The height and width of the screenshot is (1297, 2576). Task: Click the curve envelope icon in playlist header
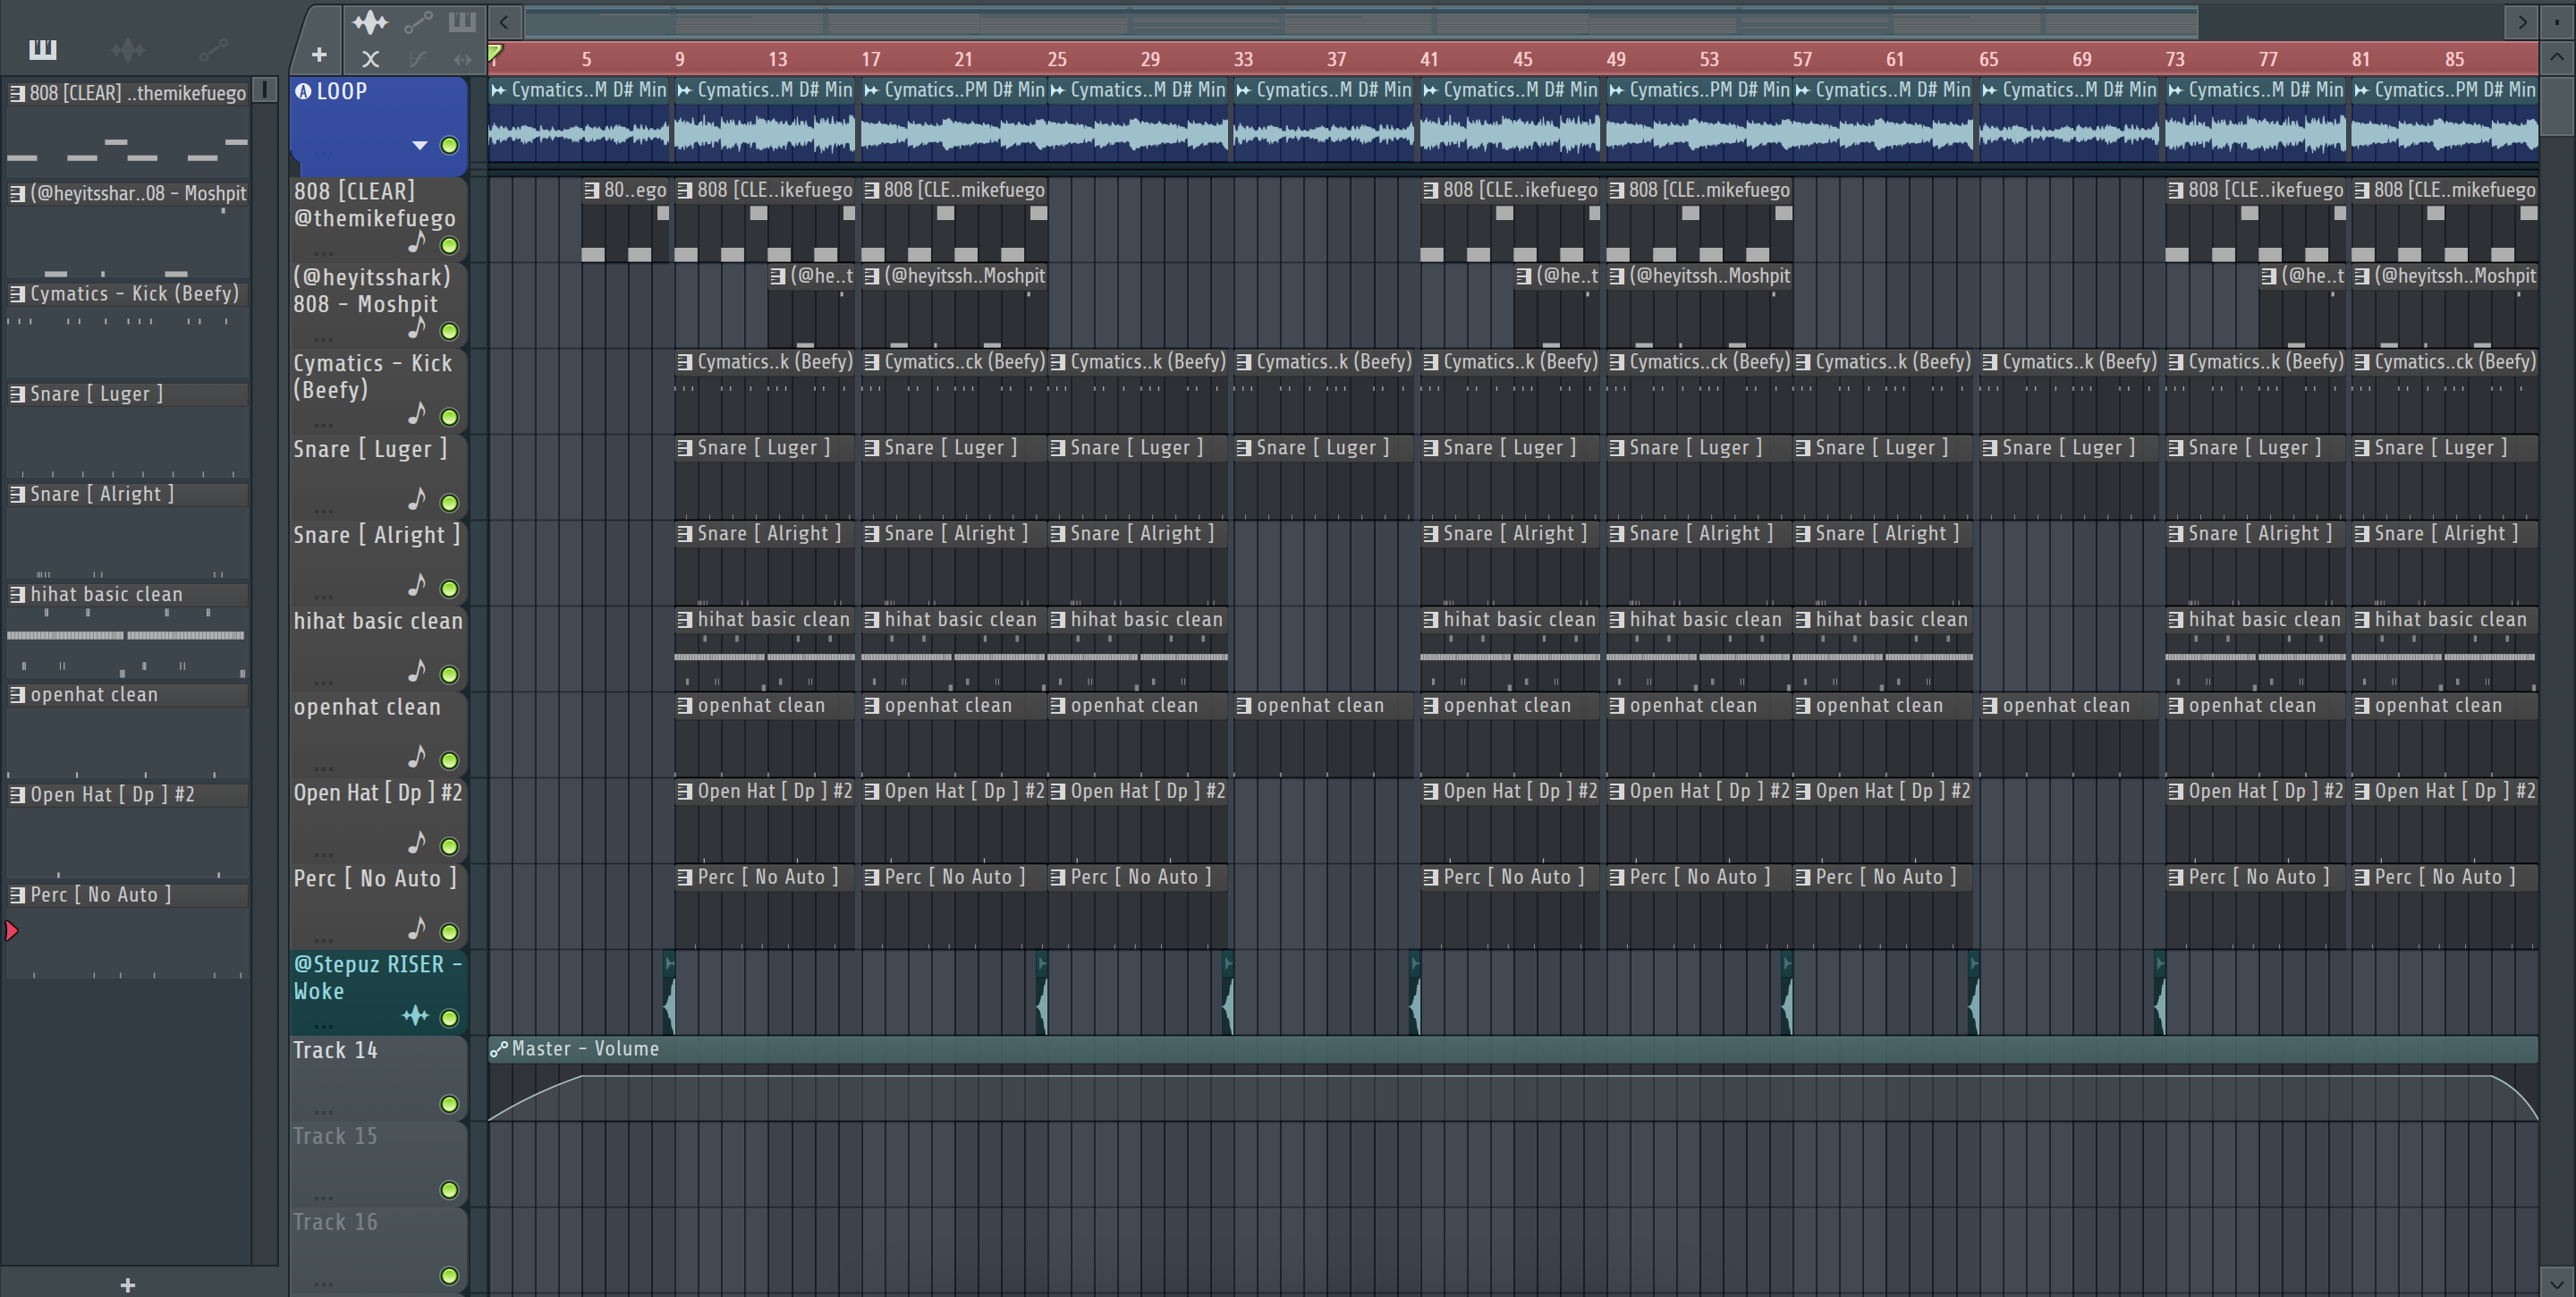point(418,59)
